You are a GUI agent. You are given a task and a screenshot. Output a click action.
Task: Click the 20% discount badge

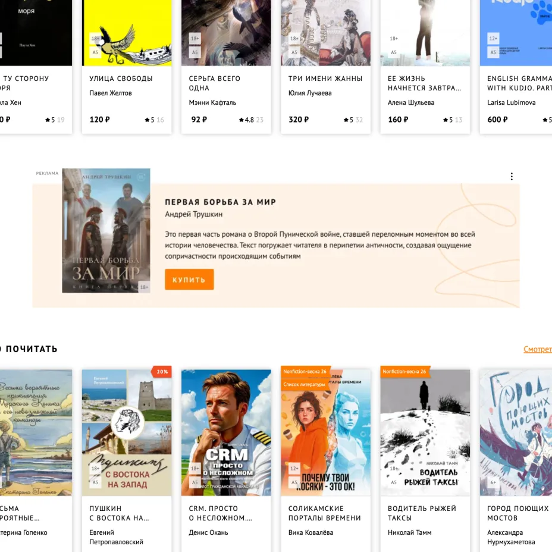(x=161, y=372)
